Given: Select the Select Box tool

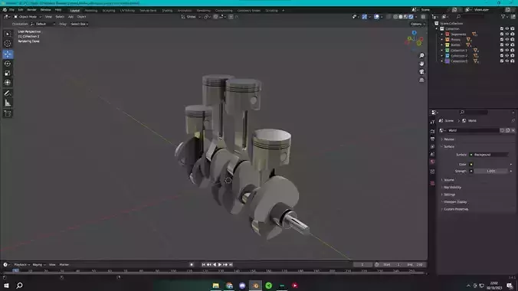Looking at the screenshot, I should [8, 34].
